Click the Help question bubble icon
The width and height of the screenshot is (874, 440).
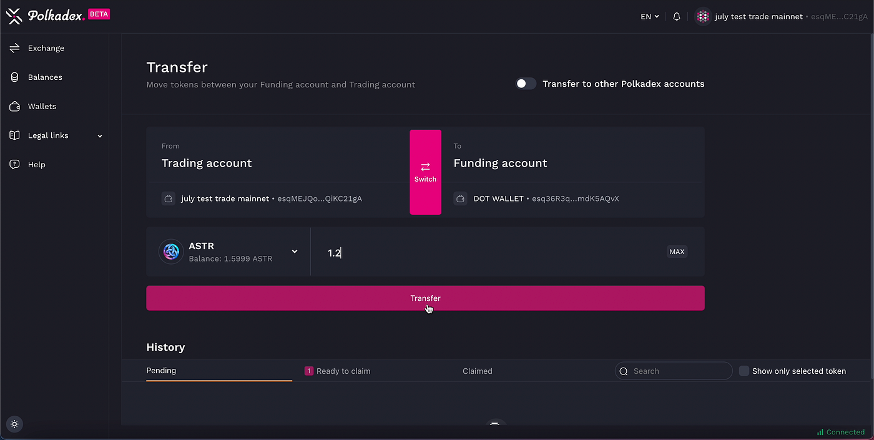point(14,165)
